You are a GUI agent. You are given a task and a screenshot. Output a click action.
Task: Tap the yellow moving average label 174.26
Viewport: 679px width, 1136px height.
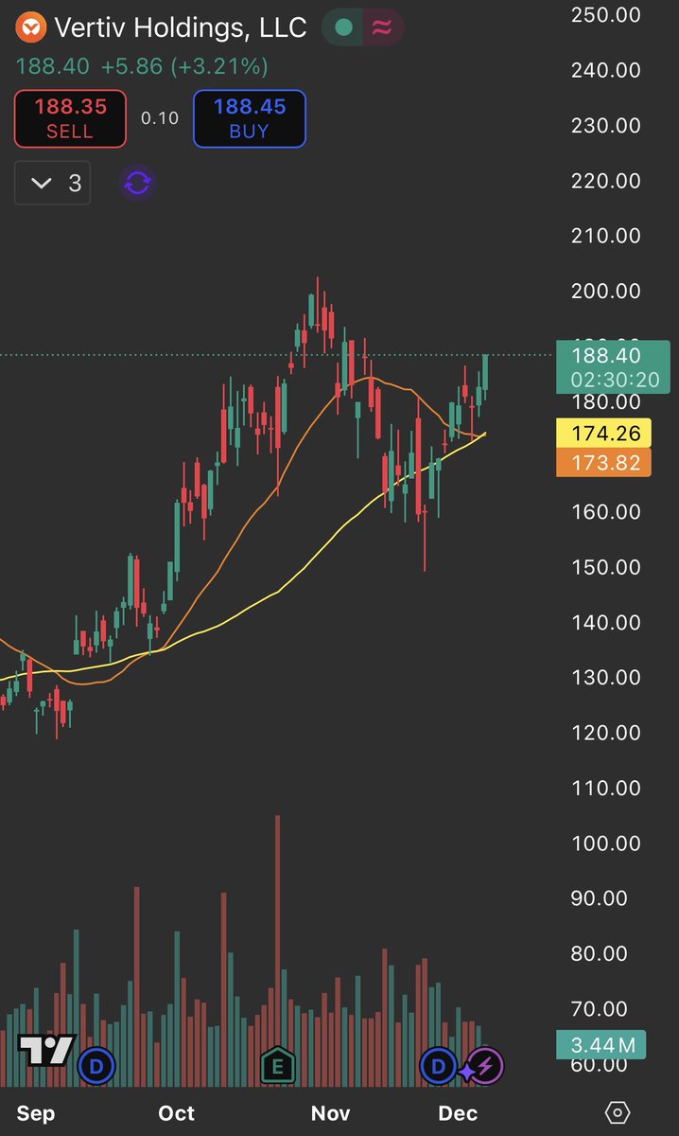(x=603, y=435)
